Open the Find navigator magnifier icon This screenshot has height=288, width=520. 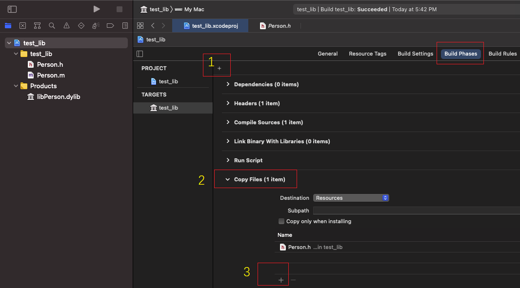pos(52,25)
